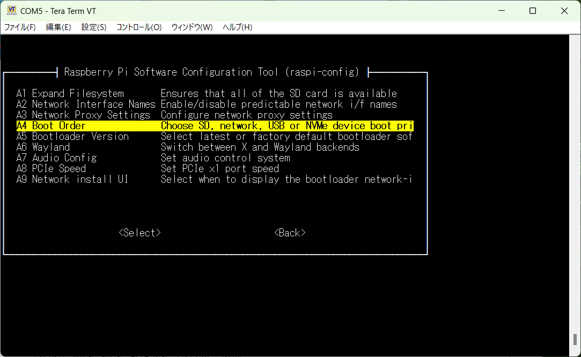Click the Tera Term VT title bar icon
The width and height of the screenshot is (581, 357).
pyautogui.click(x=11, y=10)
